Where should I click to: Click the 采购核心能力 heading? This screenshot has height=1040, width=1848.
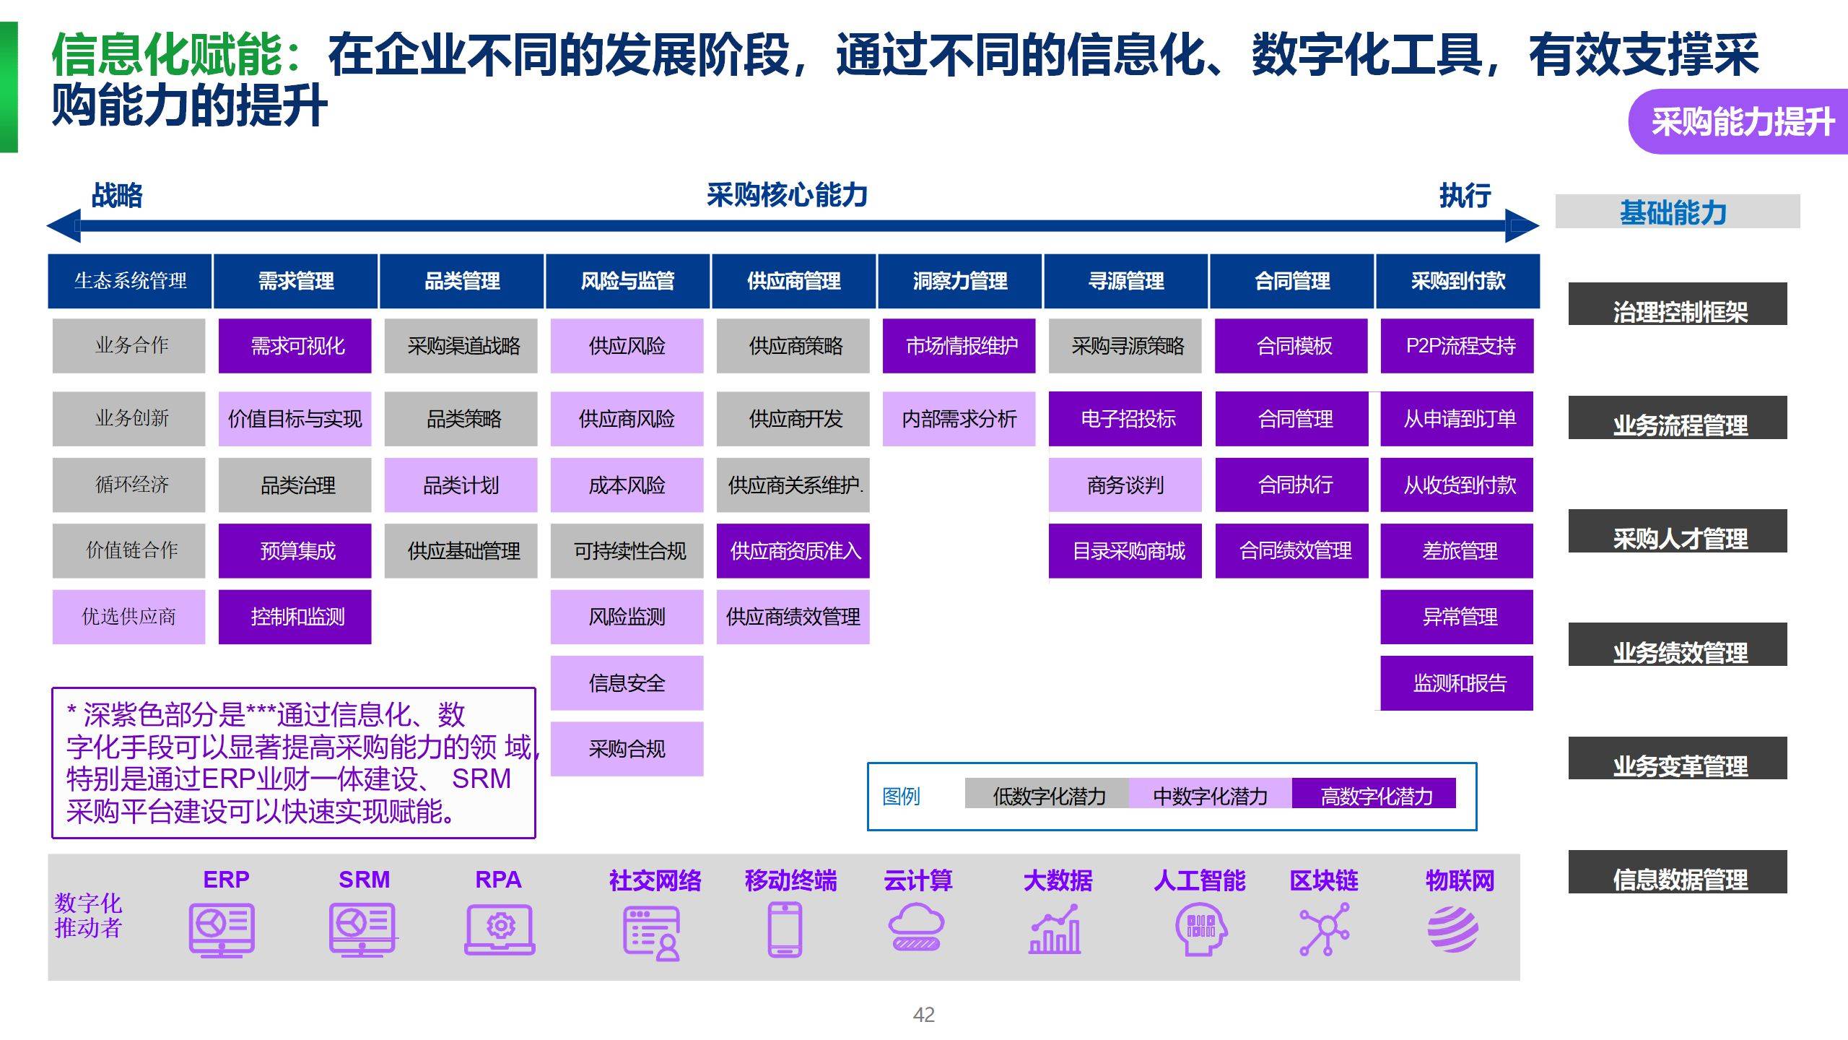[787, 195]
